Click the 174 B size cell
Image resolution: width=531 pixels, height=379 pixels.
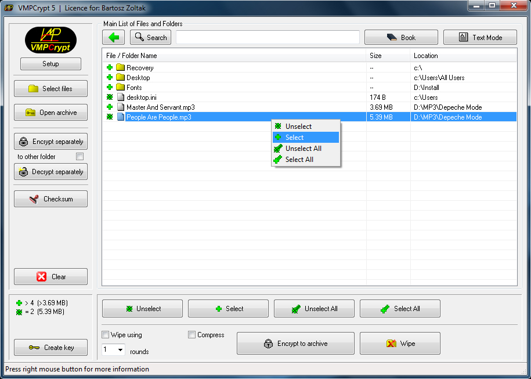click(378, 97)
